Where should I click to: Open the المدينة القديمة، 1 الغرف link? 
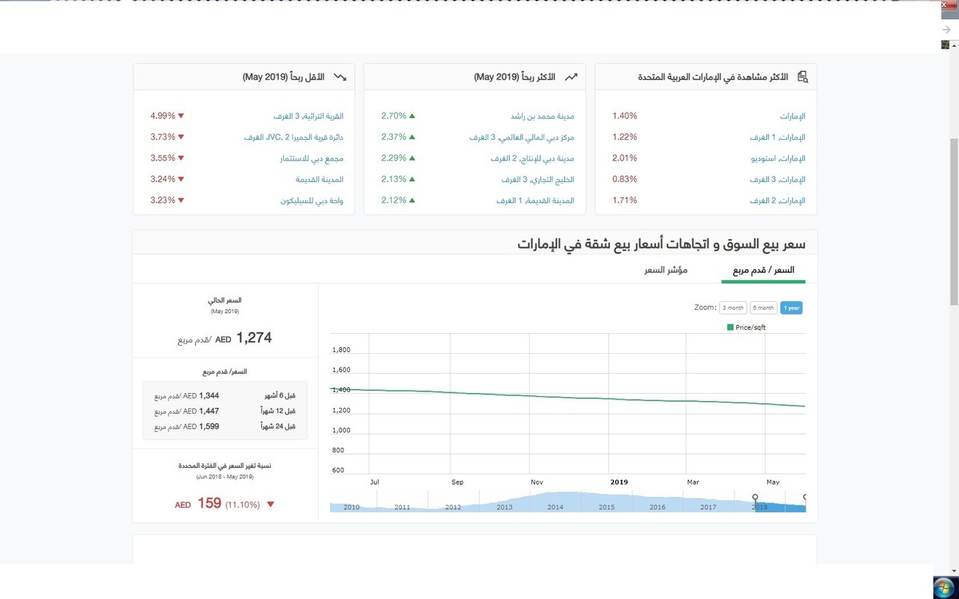tap(535, 200)
